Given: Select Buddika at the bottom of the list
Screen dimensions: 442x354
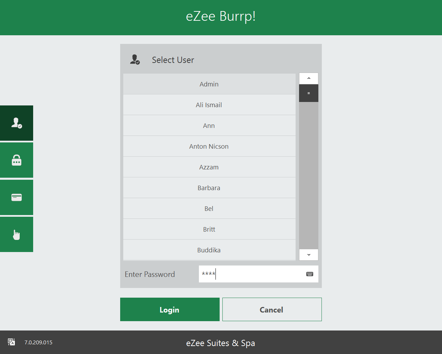Looking at the screenshot, I should (x=209, y=250).
